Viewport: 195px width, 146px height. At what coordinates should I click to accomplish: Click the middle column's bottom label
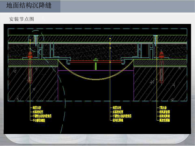(118, 120)
